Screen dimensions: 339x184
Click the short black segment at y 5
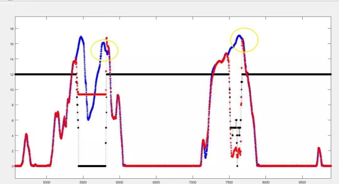coord(235,128)
